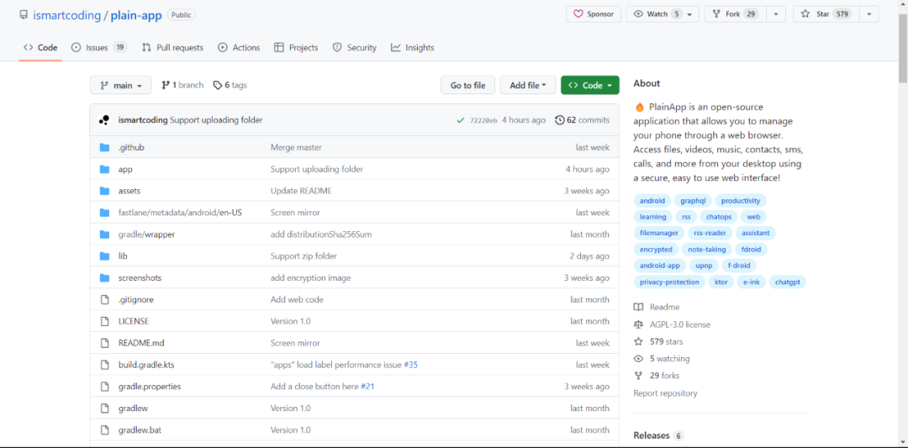The width and height of the screenshot is (908, 448).
Task: Click the folder icon next to screenshots
Action: (x=104, y=278)
